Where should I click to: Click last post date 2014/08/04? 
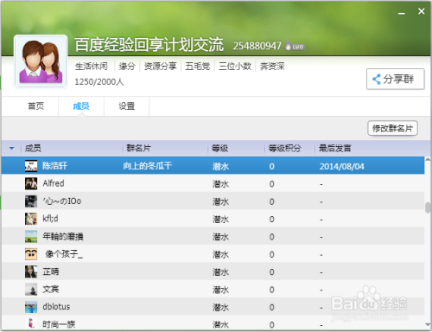pos(342,167)
